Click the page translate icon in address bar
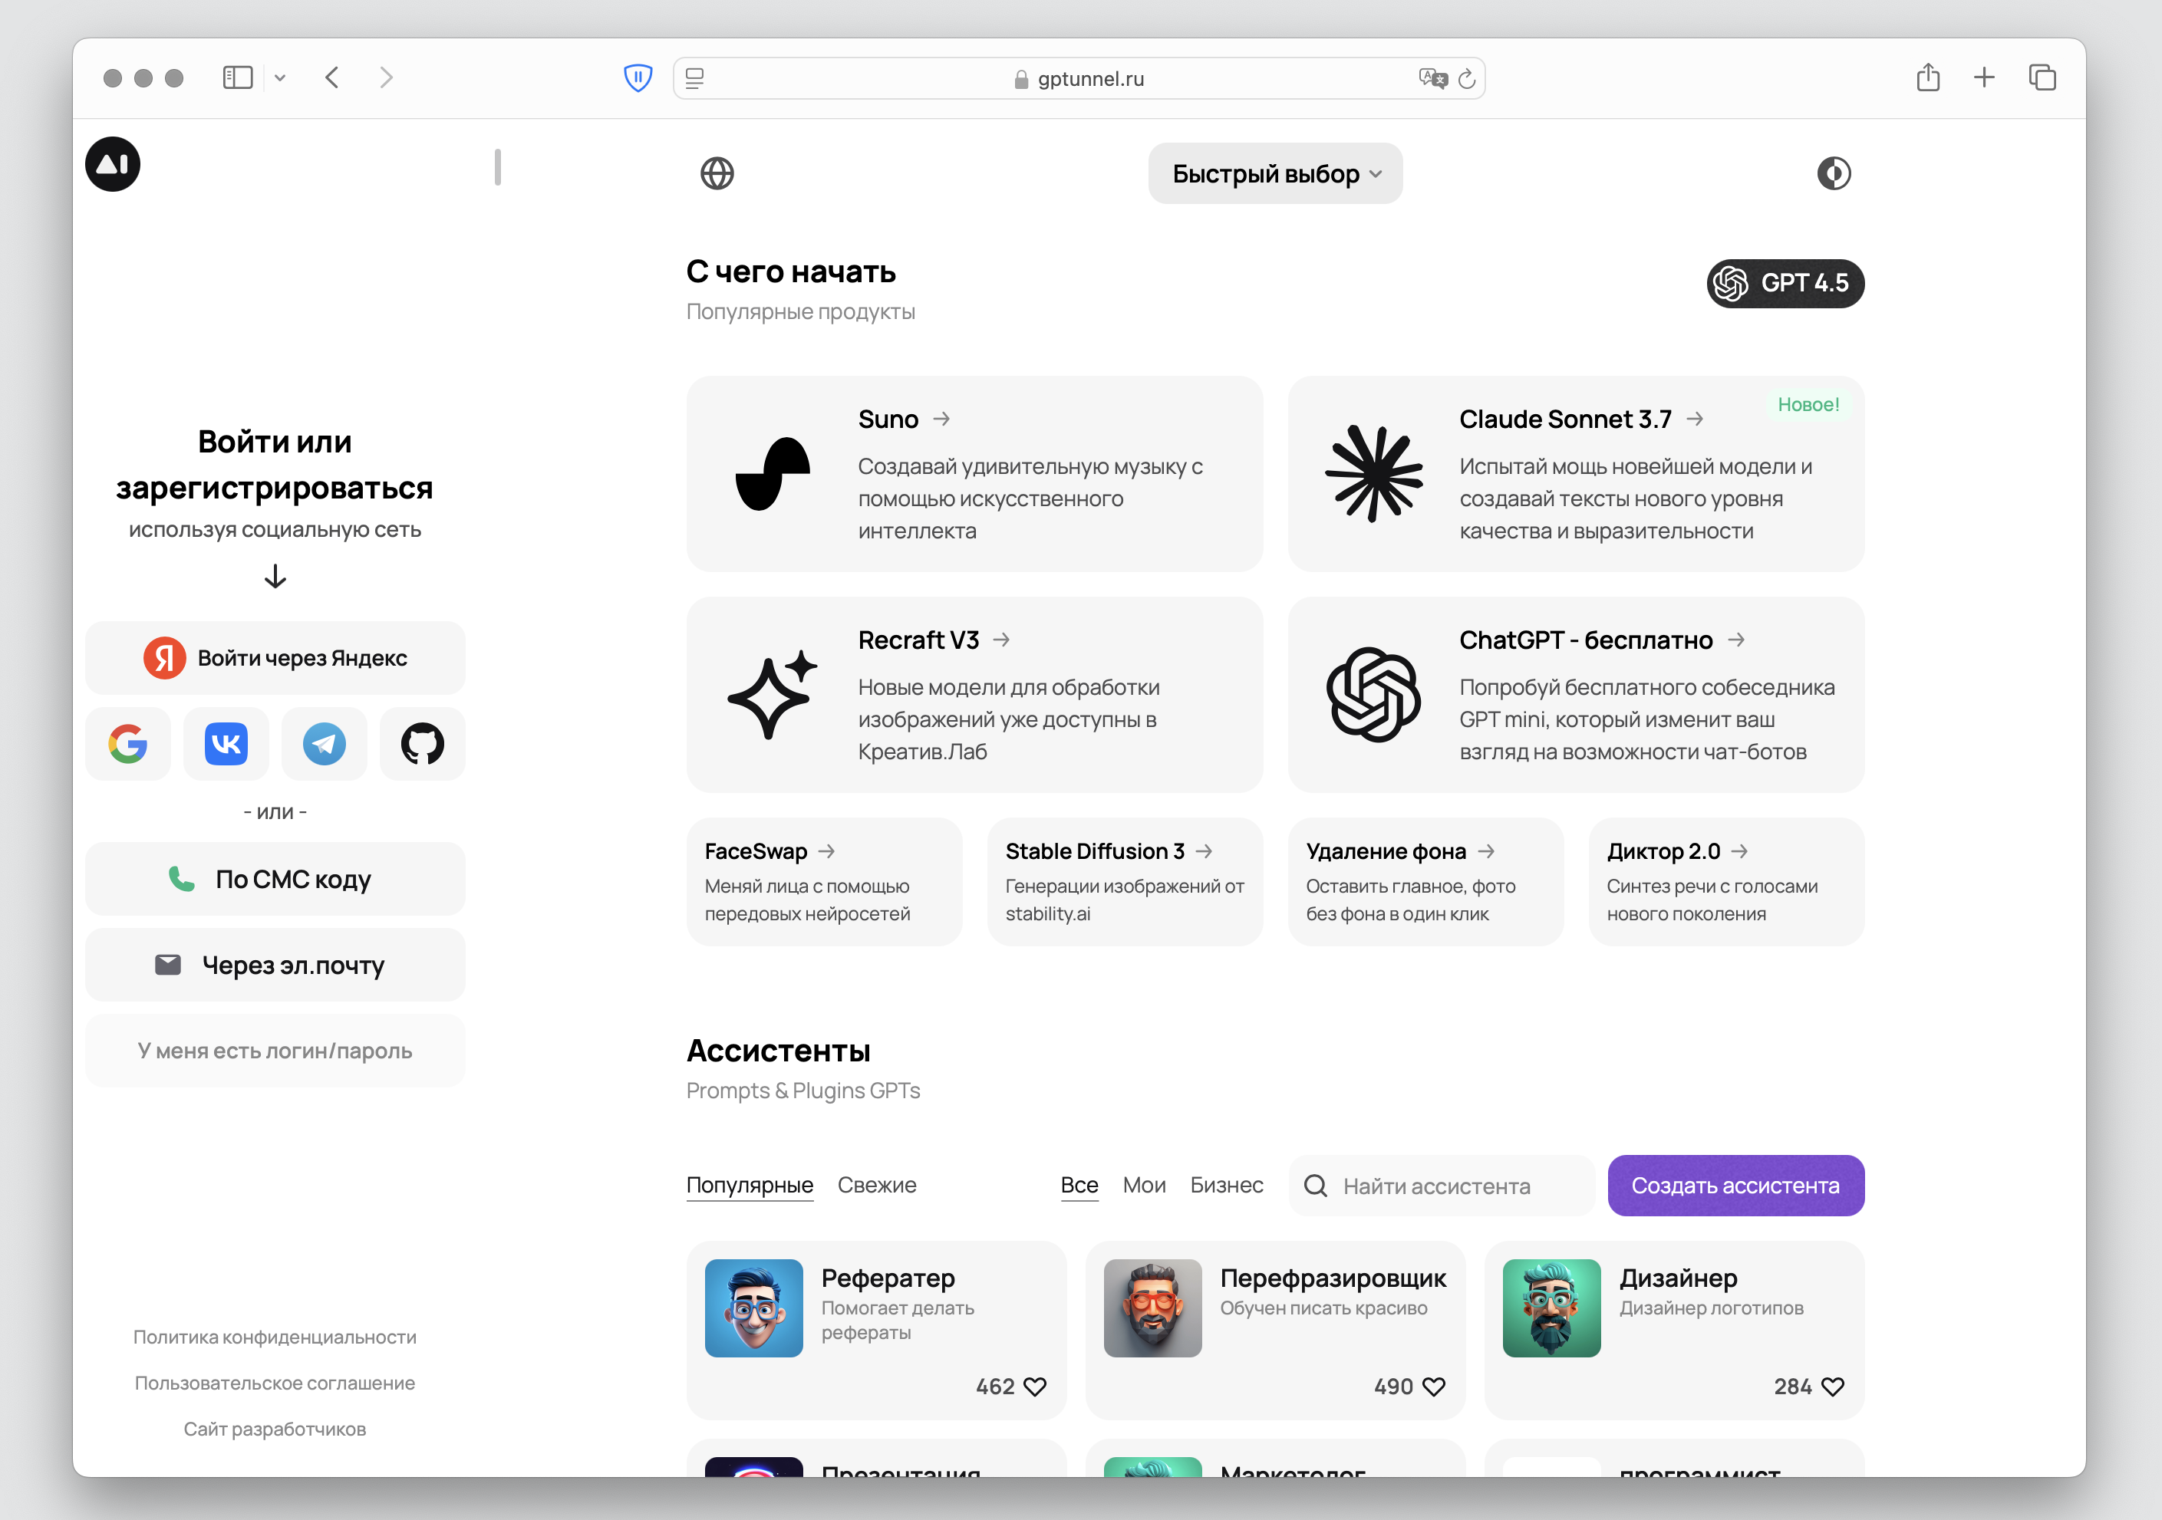2162x1520 pixels. coord(1432,78)
